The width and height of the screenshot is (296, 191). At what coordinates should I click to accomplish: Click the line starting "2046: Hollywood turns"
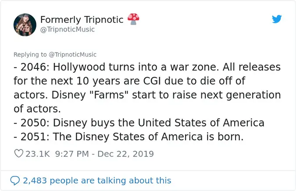pos(147,68)
